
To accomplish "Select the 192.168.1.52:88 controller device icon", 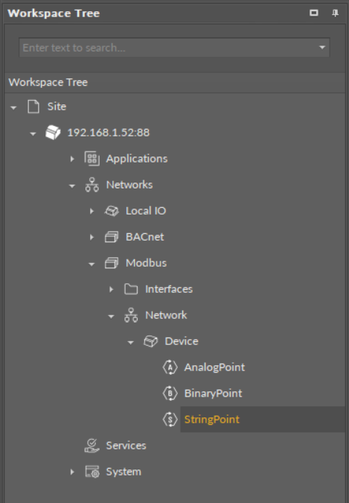I will tap(53, 133).
